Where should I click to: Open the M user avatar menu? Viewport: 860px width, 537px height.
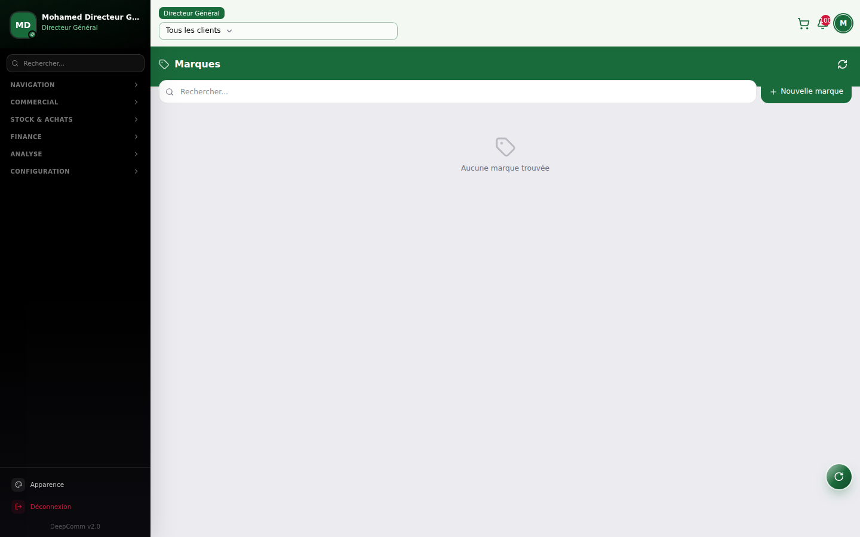(x=843, y=23)
